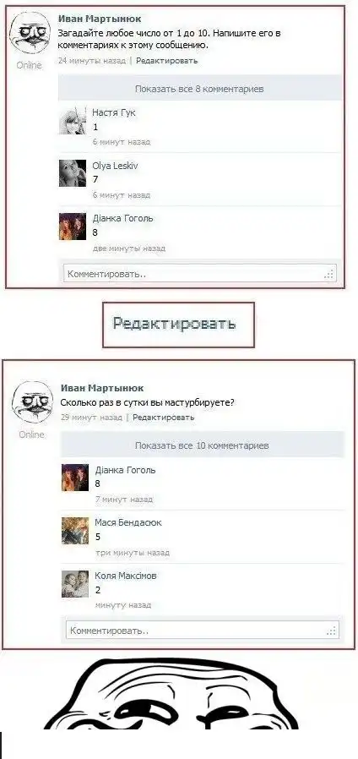Open Olya Leskiv avatar thumbnail
The height and width of the screenshot is (759, 358).
coord(73,173)
